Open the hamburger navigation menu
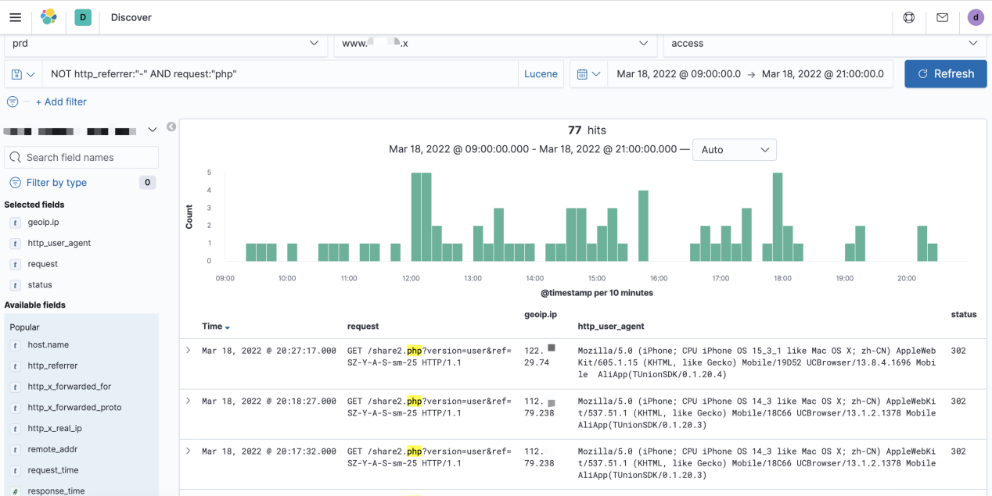 [x=16, y=17]
